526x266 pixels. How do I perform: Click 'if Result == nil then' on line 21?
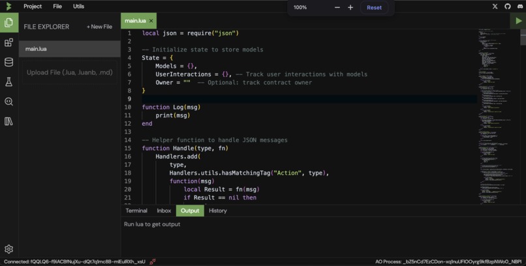click(x=220, y=198)
